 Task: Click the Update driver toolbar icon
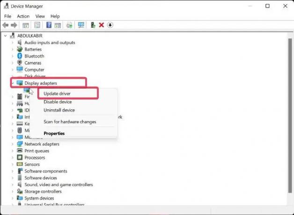click(x=93, y=25)
